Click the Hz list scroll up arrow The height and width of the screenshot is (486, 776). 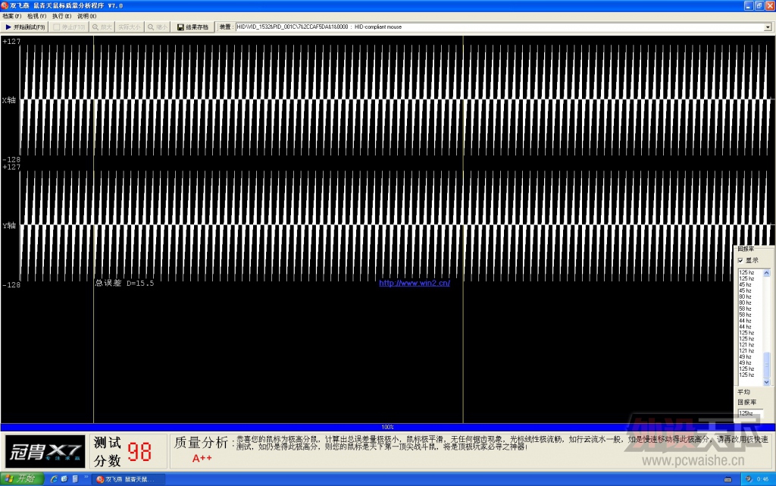[767, 273]
